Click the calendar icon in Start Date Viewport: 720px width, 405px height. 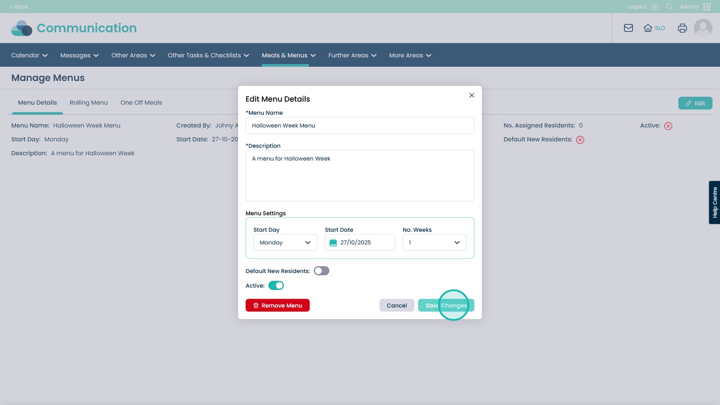coord(333,243)
